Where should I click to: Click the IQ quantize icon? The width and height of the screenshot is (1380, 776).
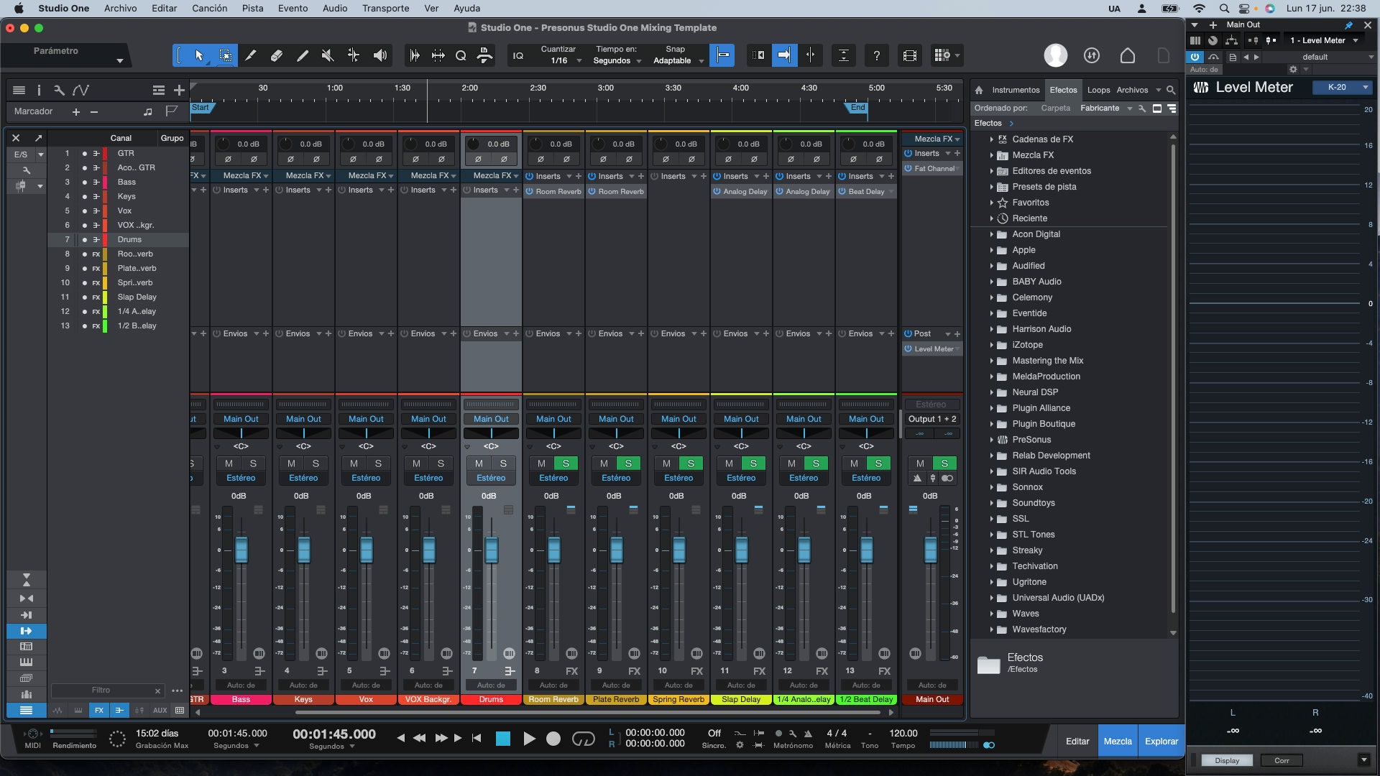point(518,55)
